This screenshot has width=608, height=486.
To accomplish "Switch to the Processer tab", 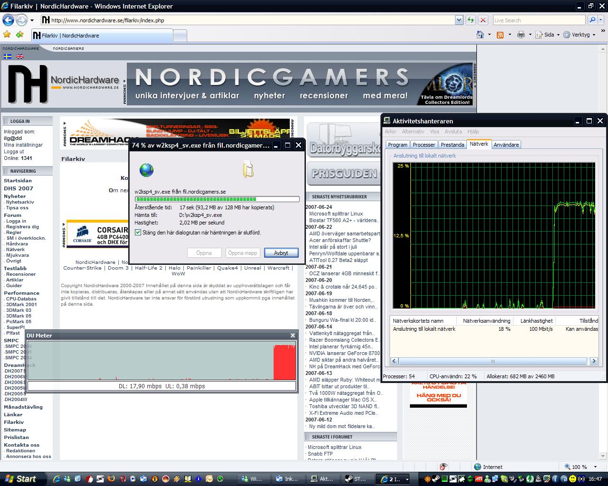I will (424, 145).
